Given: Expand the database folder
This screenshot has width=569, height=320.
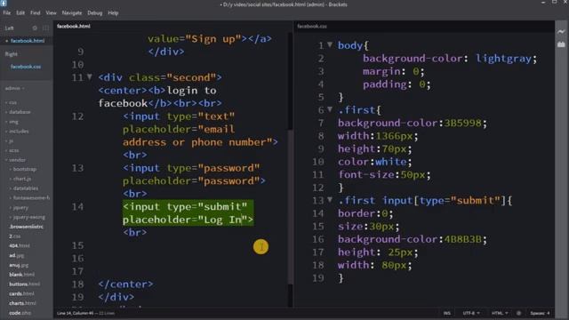Looking at the screenshot, I should point(18,112).
